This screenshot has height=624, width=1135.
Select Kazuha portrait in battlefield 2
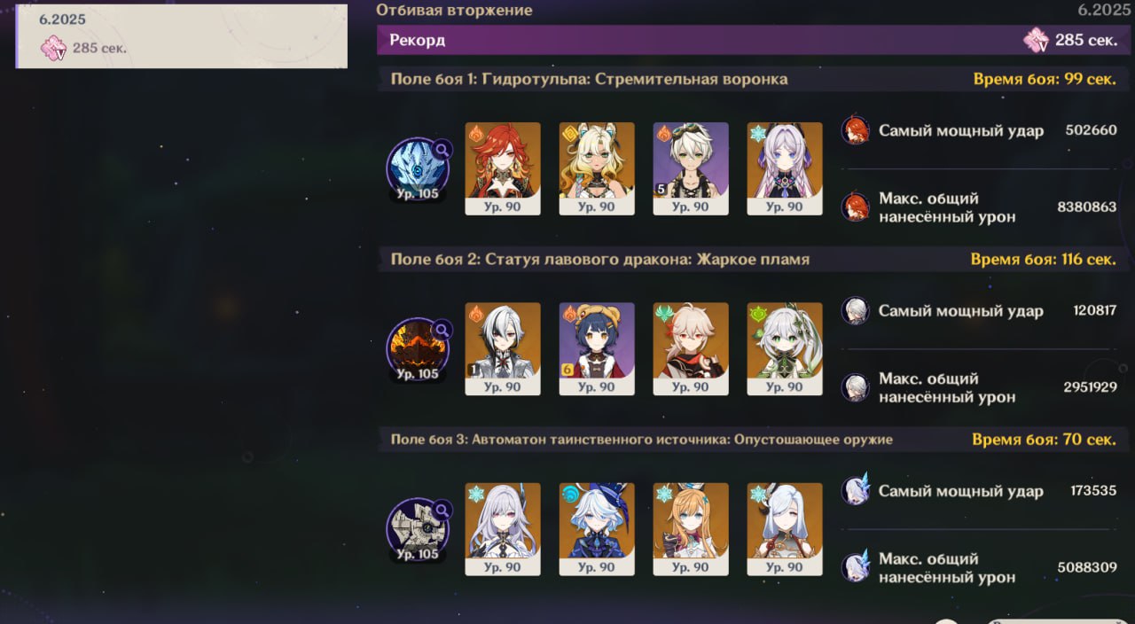click(x=691, y=349)
